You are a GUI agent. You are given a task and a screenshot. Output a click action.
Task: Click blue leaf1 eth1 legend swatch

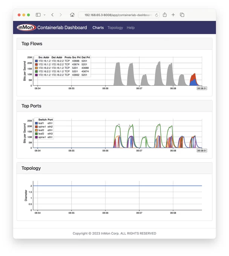(37, 123)
